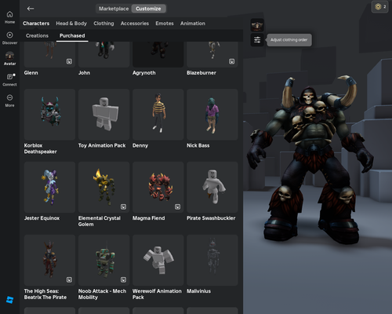Viewport: 392px width, 314px height.
Task: Click the 3D avatar preview model
Action: tap(311, 159)
